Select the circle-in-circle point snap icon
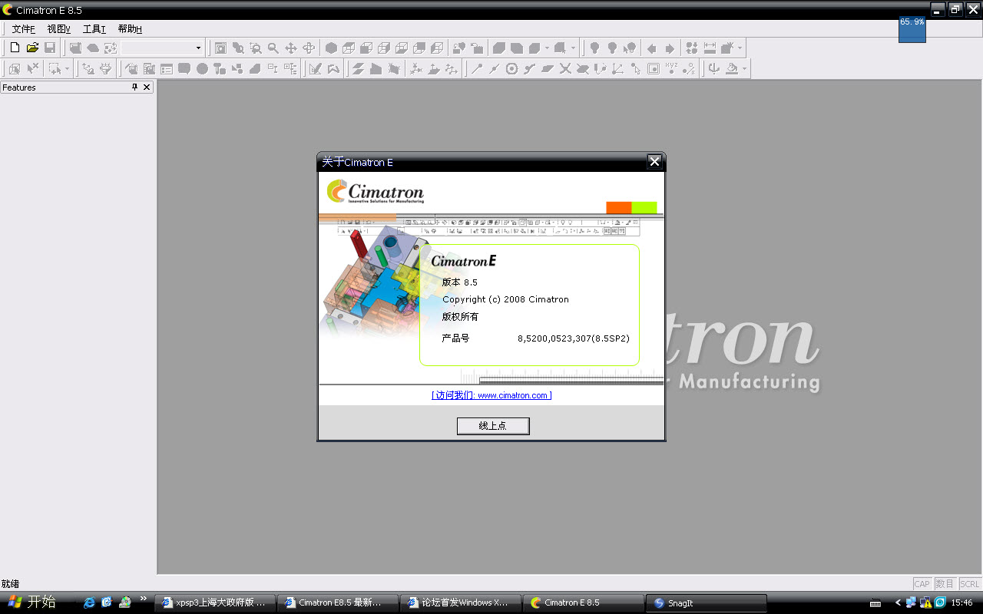Viewport: 983px width, 614px height. pyautogui.click(x=512, y=68)
